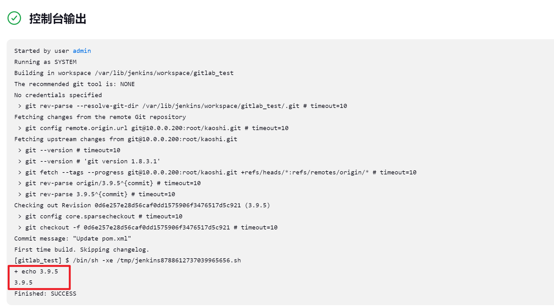Select the 'Building in workspace' path line

coord(124,73)
